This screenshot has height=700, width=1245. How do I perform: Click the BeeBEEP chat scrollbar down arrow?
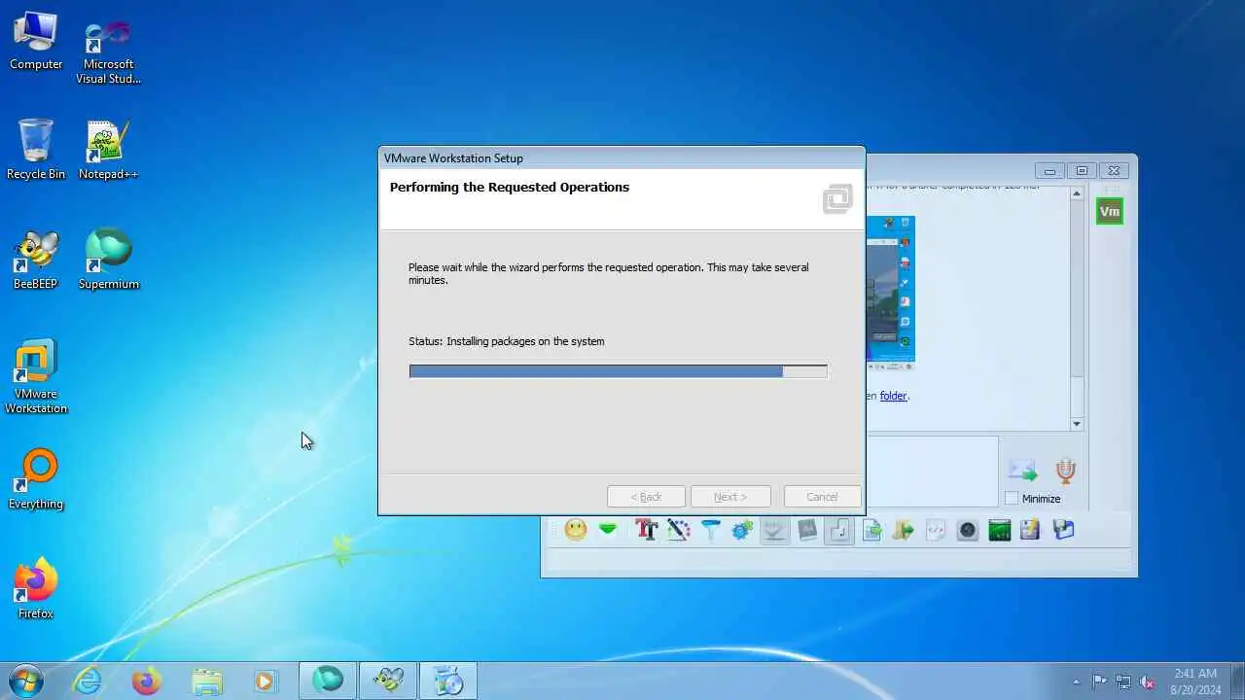(x=1077, y=424)
